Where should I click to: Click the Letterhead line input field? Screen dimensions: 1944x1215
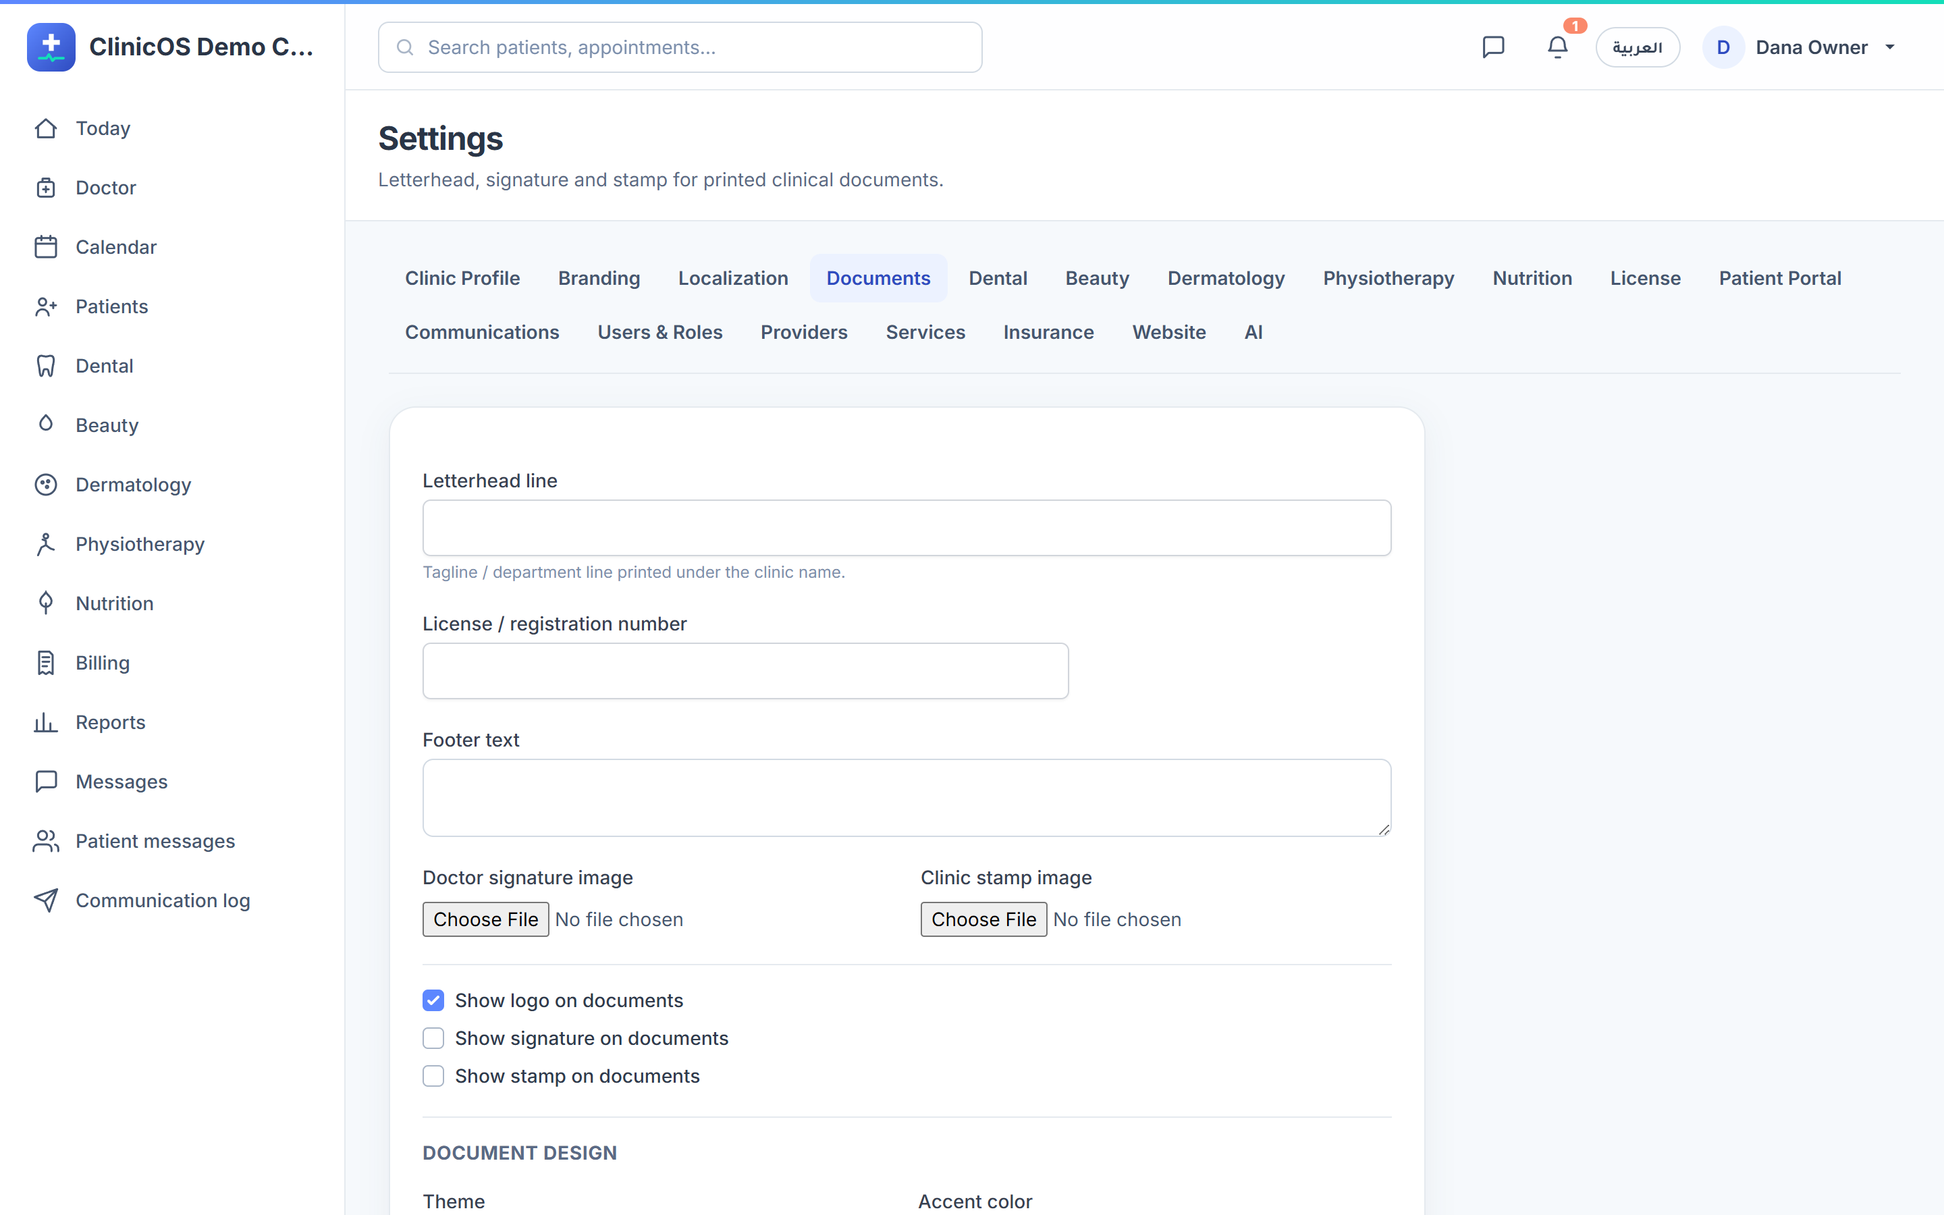pos(906,528)
